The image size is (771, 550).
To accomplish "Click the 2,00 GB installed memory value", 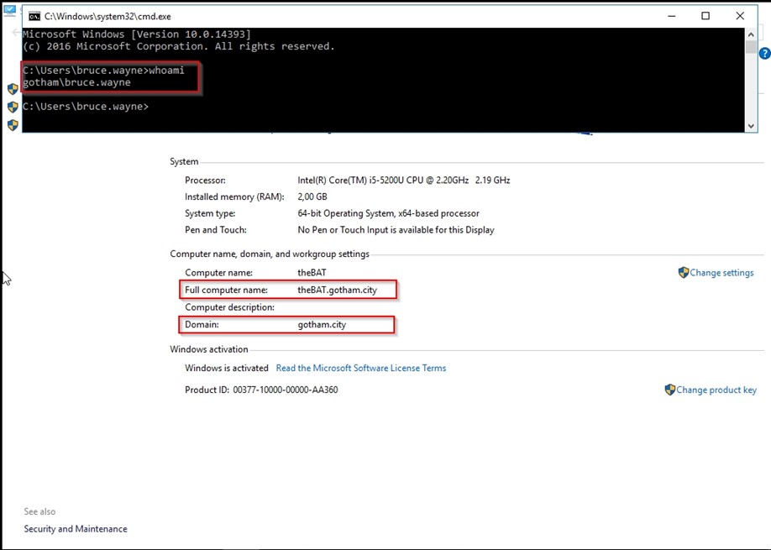I will [x=312, y=197].
